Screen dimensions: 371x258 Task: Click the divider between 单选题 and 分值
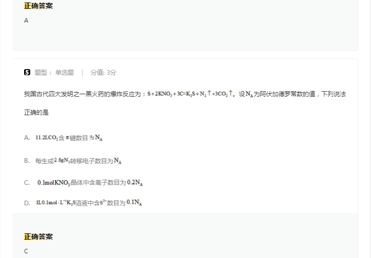pos(82,73)
